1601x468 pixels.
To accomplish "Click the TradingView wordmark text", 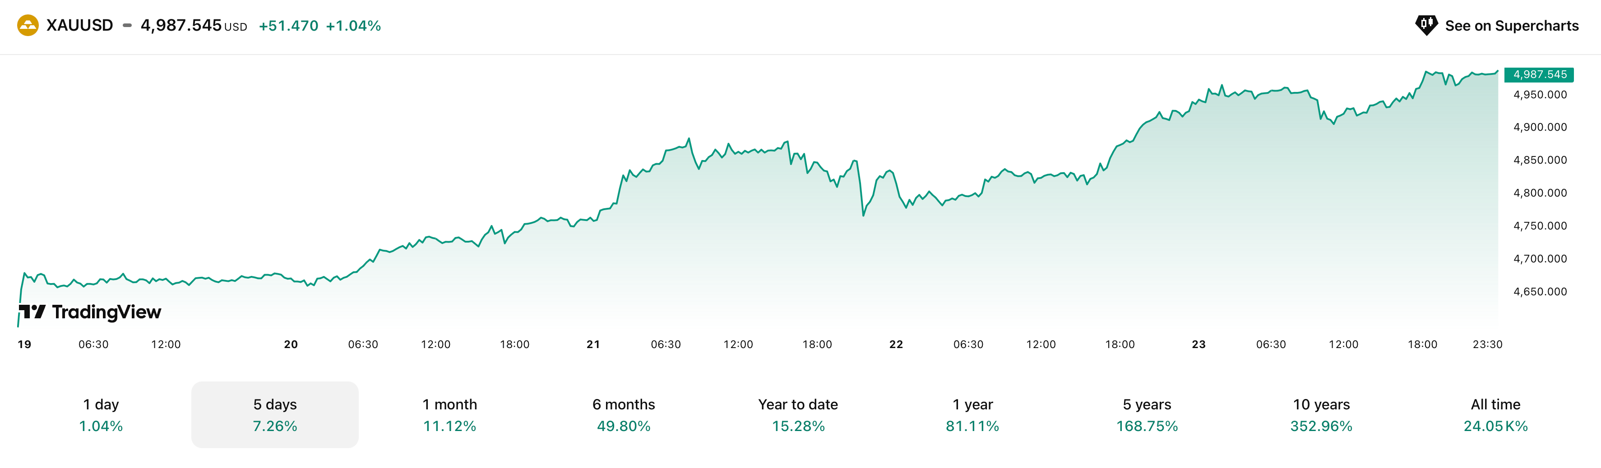I will 107,312.
